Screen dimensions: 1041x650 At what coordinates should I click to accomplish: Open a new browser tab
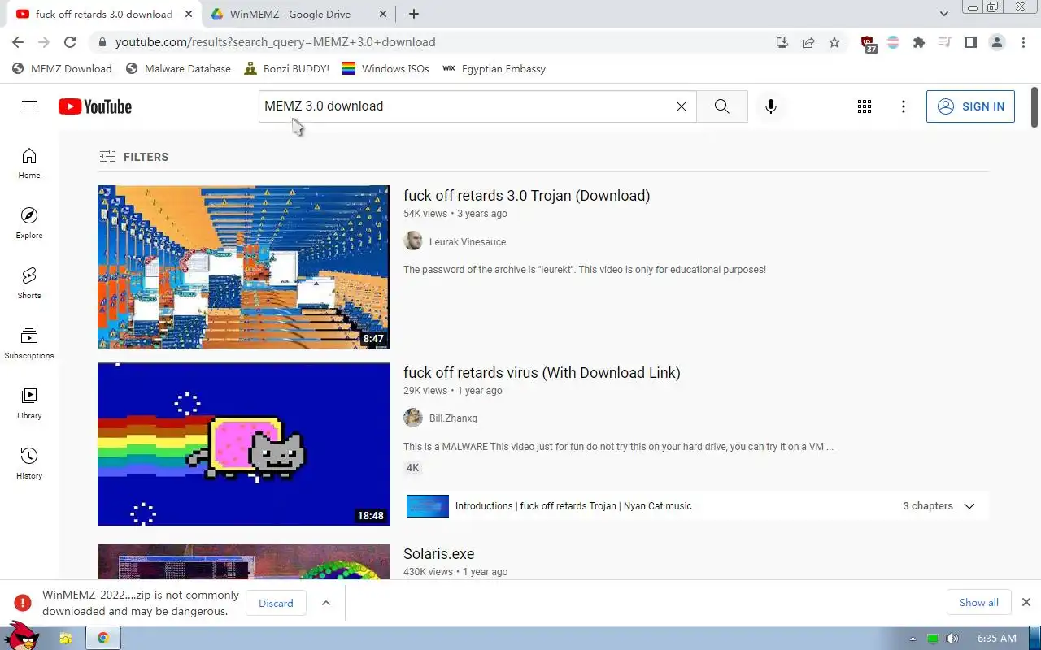414,14
